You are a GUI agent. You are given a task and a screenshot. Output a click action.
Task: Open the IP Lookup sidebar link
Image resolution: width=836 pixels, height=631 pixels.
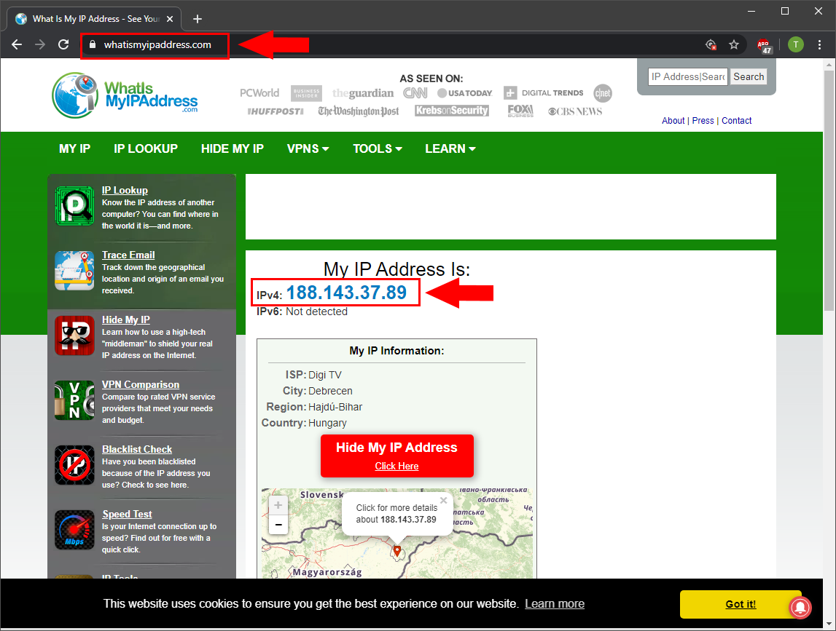click(x=125, y=190)
